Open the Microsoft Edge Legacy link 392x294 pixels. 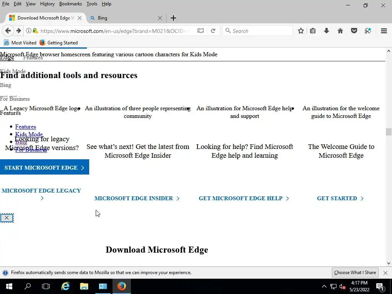(41, 194)
